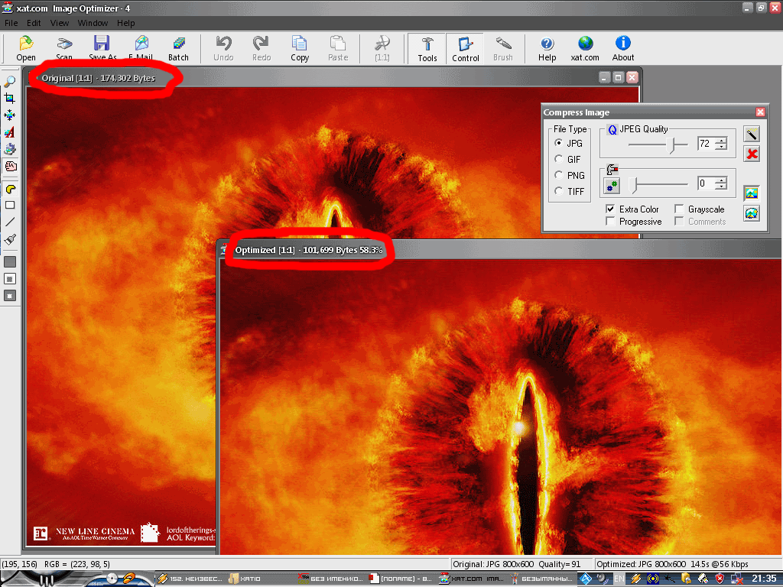This screenshot has width=783, height=587.
Task: Toggle the Tools panel button
Action: (427, 49)
